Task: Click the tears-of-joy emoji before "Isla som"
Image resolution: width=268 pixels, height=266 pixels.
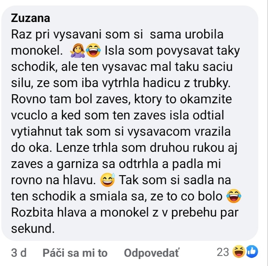Action: pos(93,51)
